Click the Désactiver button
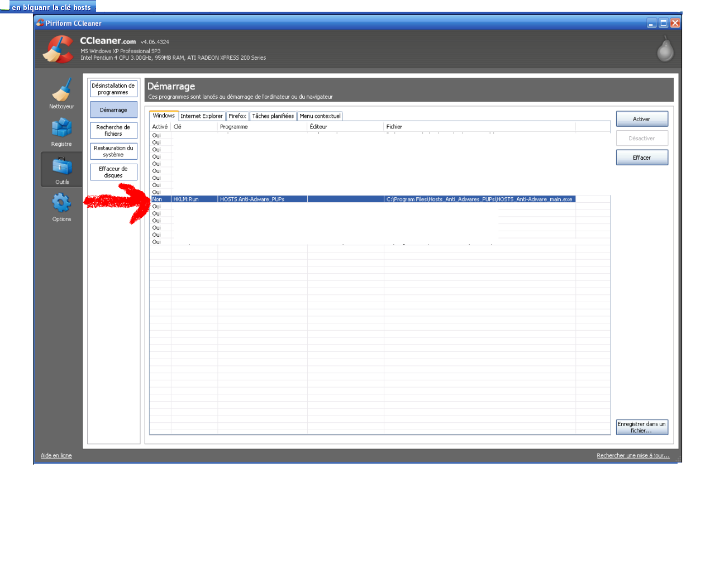This screenshot has height=572, width=715. tap(642, 138)
